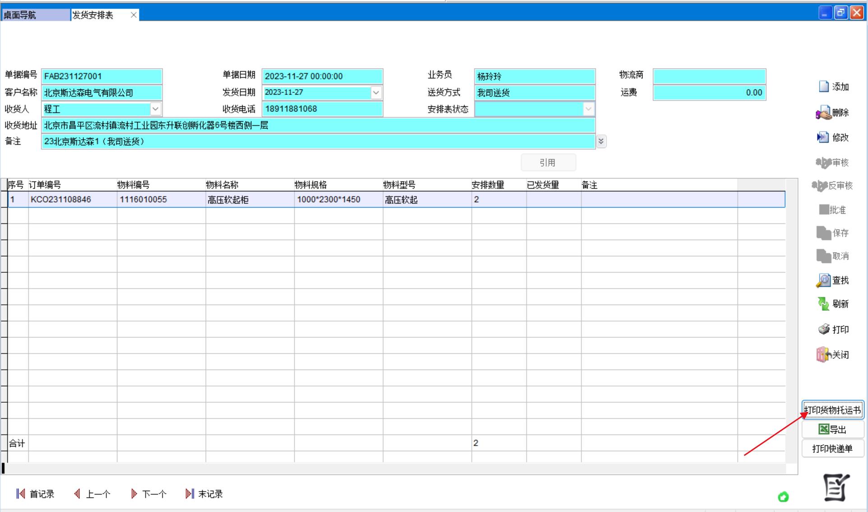
Task: Click the green status icon near bottom
Action: pyautogui.click(x=783, y=497)
